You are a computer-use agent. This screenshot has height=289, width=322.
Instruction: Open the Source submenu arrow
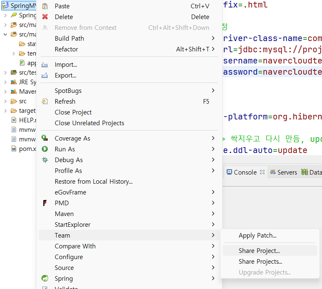tap(213, 267)
